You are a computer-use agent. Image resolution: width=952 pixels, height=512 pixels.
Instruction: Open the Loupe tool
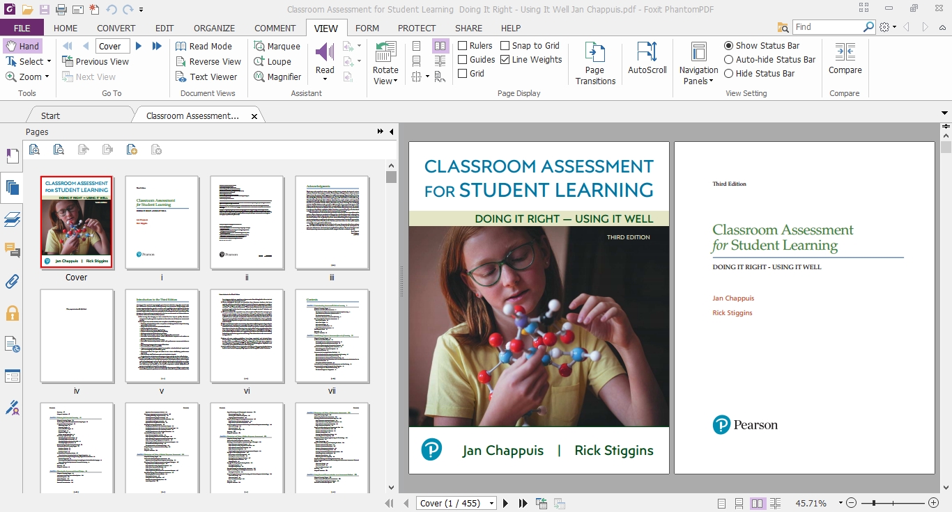click(x=272, y=61)
